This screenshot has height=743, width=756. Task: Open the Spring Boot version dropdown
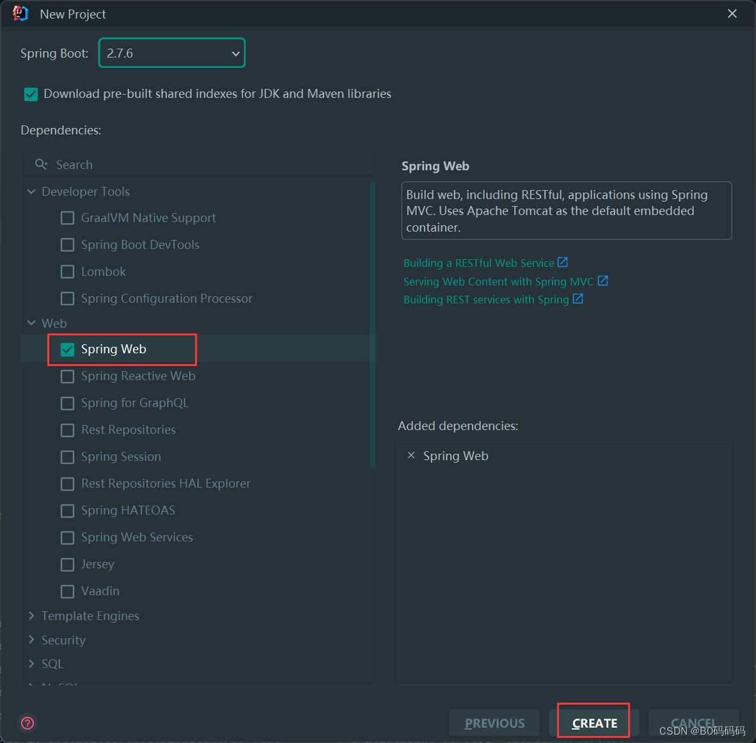tap(172, 53)
